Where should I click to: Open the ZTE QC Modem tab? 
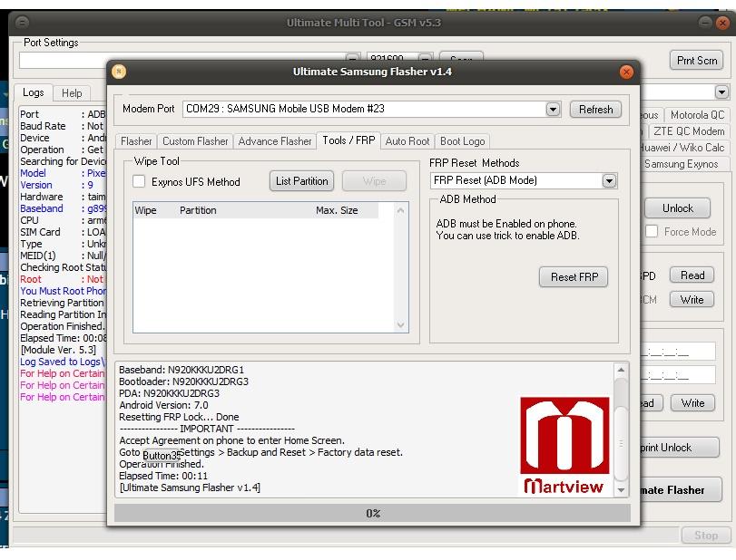[689, 131]
